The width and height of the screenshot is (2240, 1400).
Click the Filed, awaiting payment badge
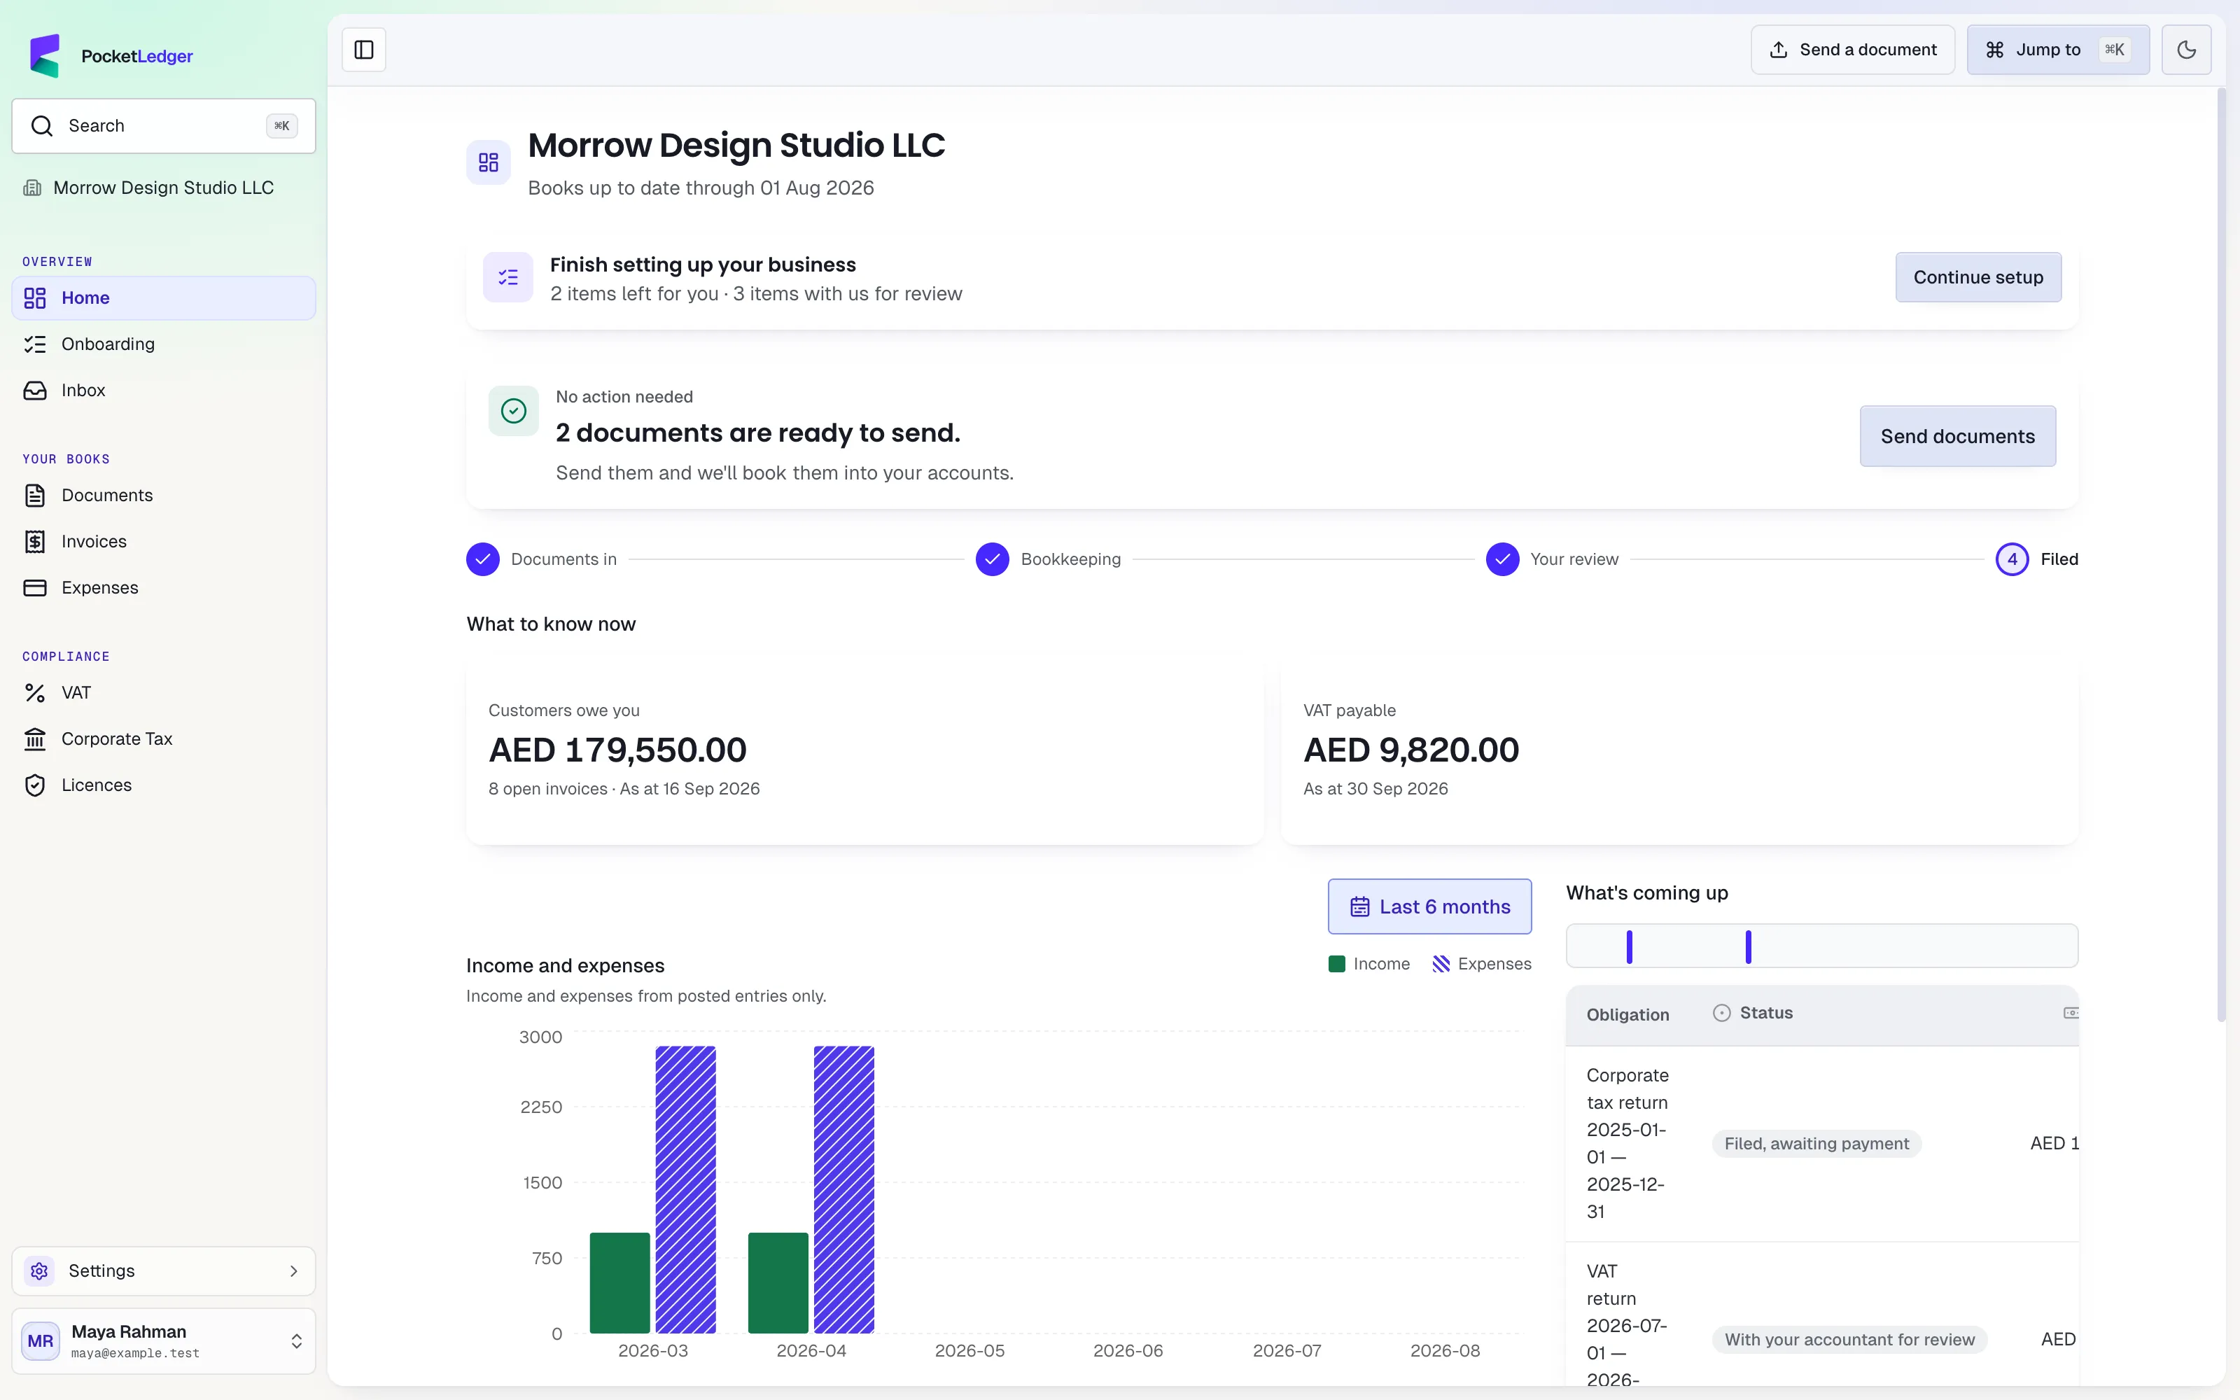1816,1144
